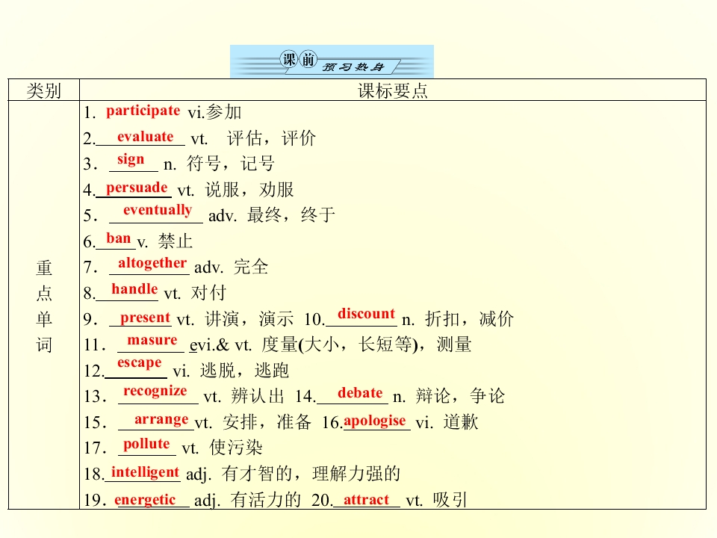Click the red word pollute
The image size is (717, 538).
point(146,444)
